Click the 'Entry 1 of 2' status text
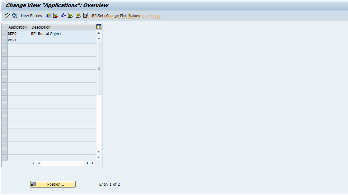 pyautogui.click(x=110, y=184)
